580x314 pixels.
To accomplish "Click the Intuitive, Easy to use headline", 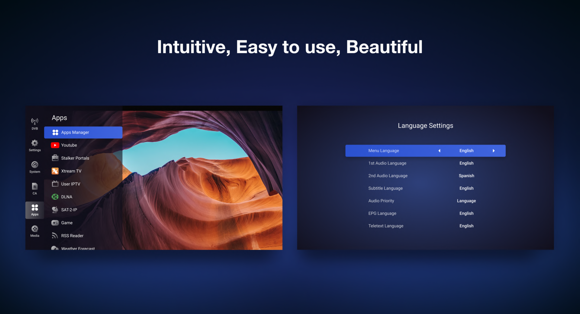I will pos(290,47).
